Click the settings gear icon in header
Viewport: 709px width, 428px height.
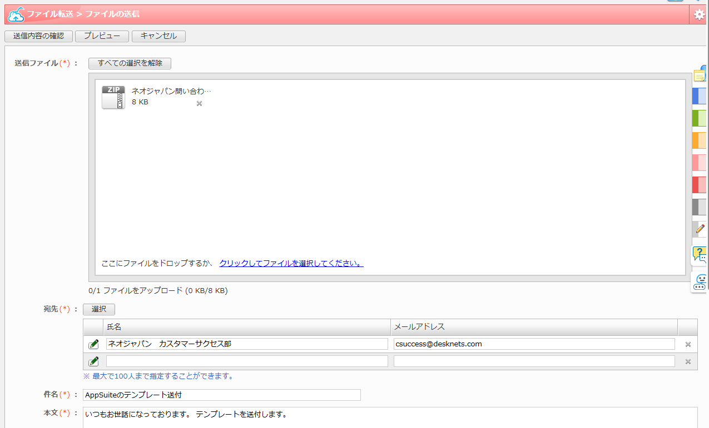coord(700,15)
